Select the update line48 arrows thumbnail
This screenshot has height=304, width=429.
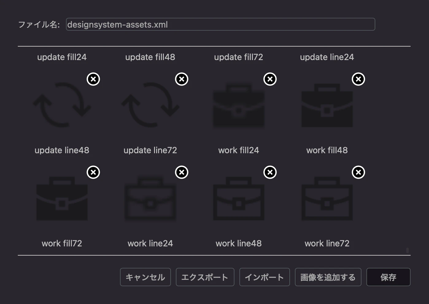click(x=62, y=105)
